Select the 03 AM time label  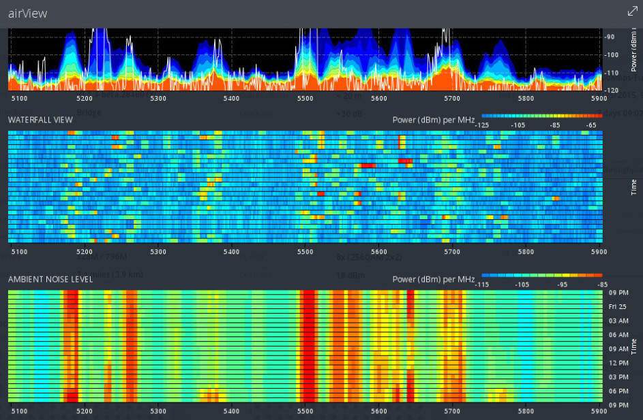[618, 321]
